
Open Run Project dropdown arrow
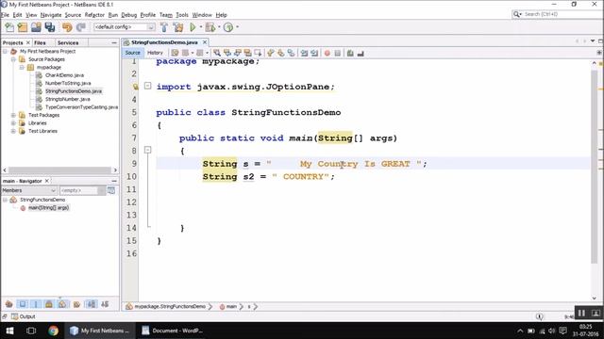click(201, 27)
